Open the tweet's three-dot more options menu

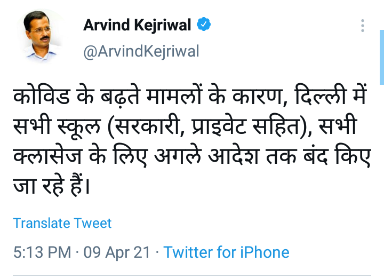click(363, 26)
